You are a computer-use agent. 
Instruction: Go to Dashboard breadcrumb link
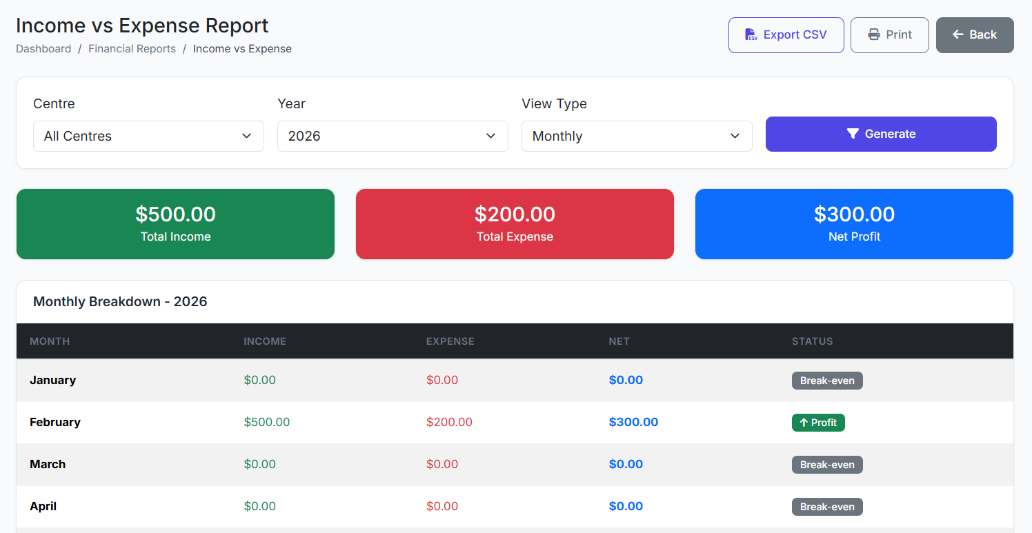tap(43, 49)
